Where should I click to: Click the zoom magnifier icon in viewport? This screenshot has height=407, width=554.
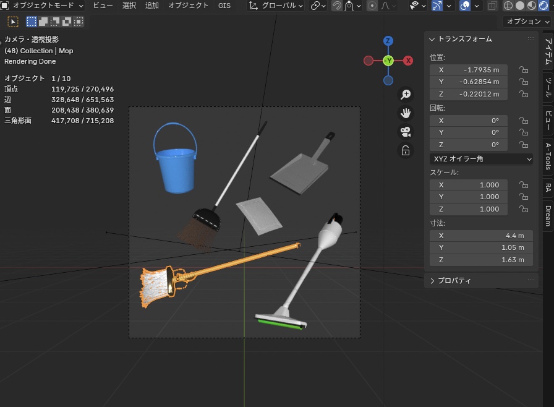point(406,95)
